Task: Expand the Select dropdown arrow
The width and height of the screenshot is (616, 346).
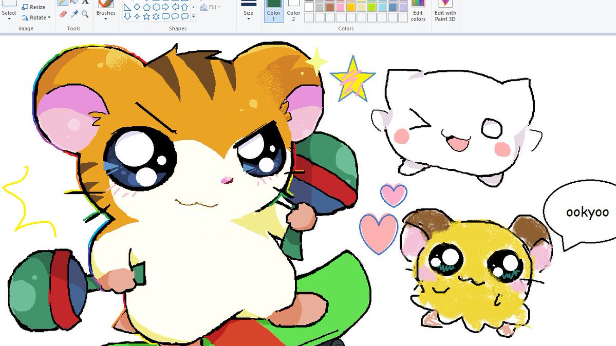Action: (x=9, y=18)
